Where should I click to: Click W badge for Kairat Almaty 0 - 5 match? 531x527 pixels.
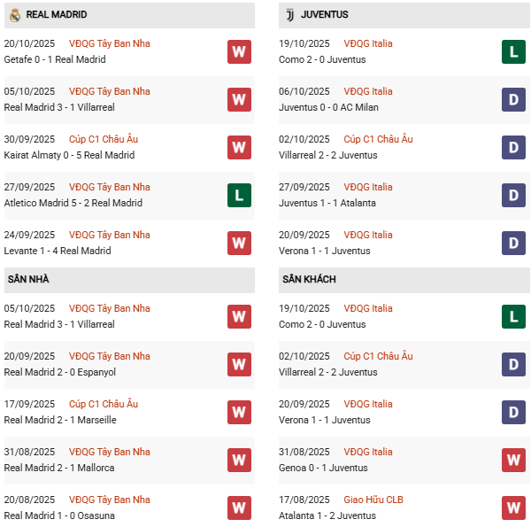coord(239,147)
